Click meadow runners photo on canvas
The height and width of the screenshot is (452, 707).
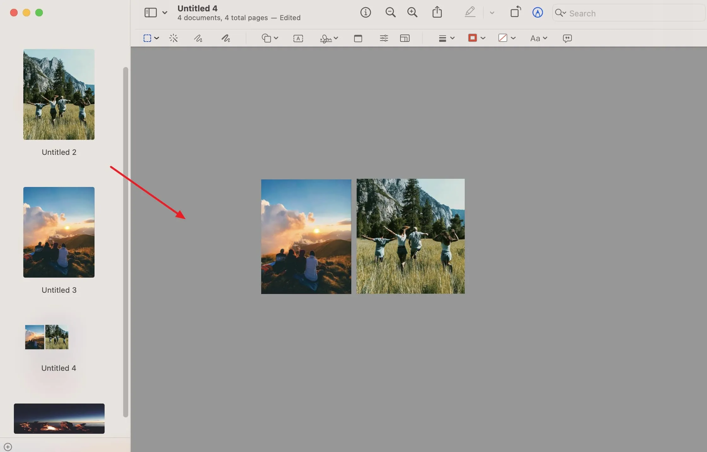coord(411,236)
